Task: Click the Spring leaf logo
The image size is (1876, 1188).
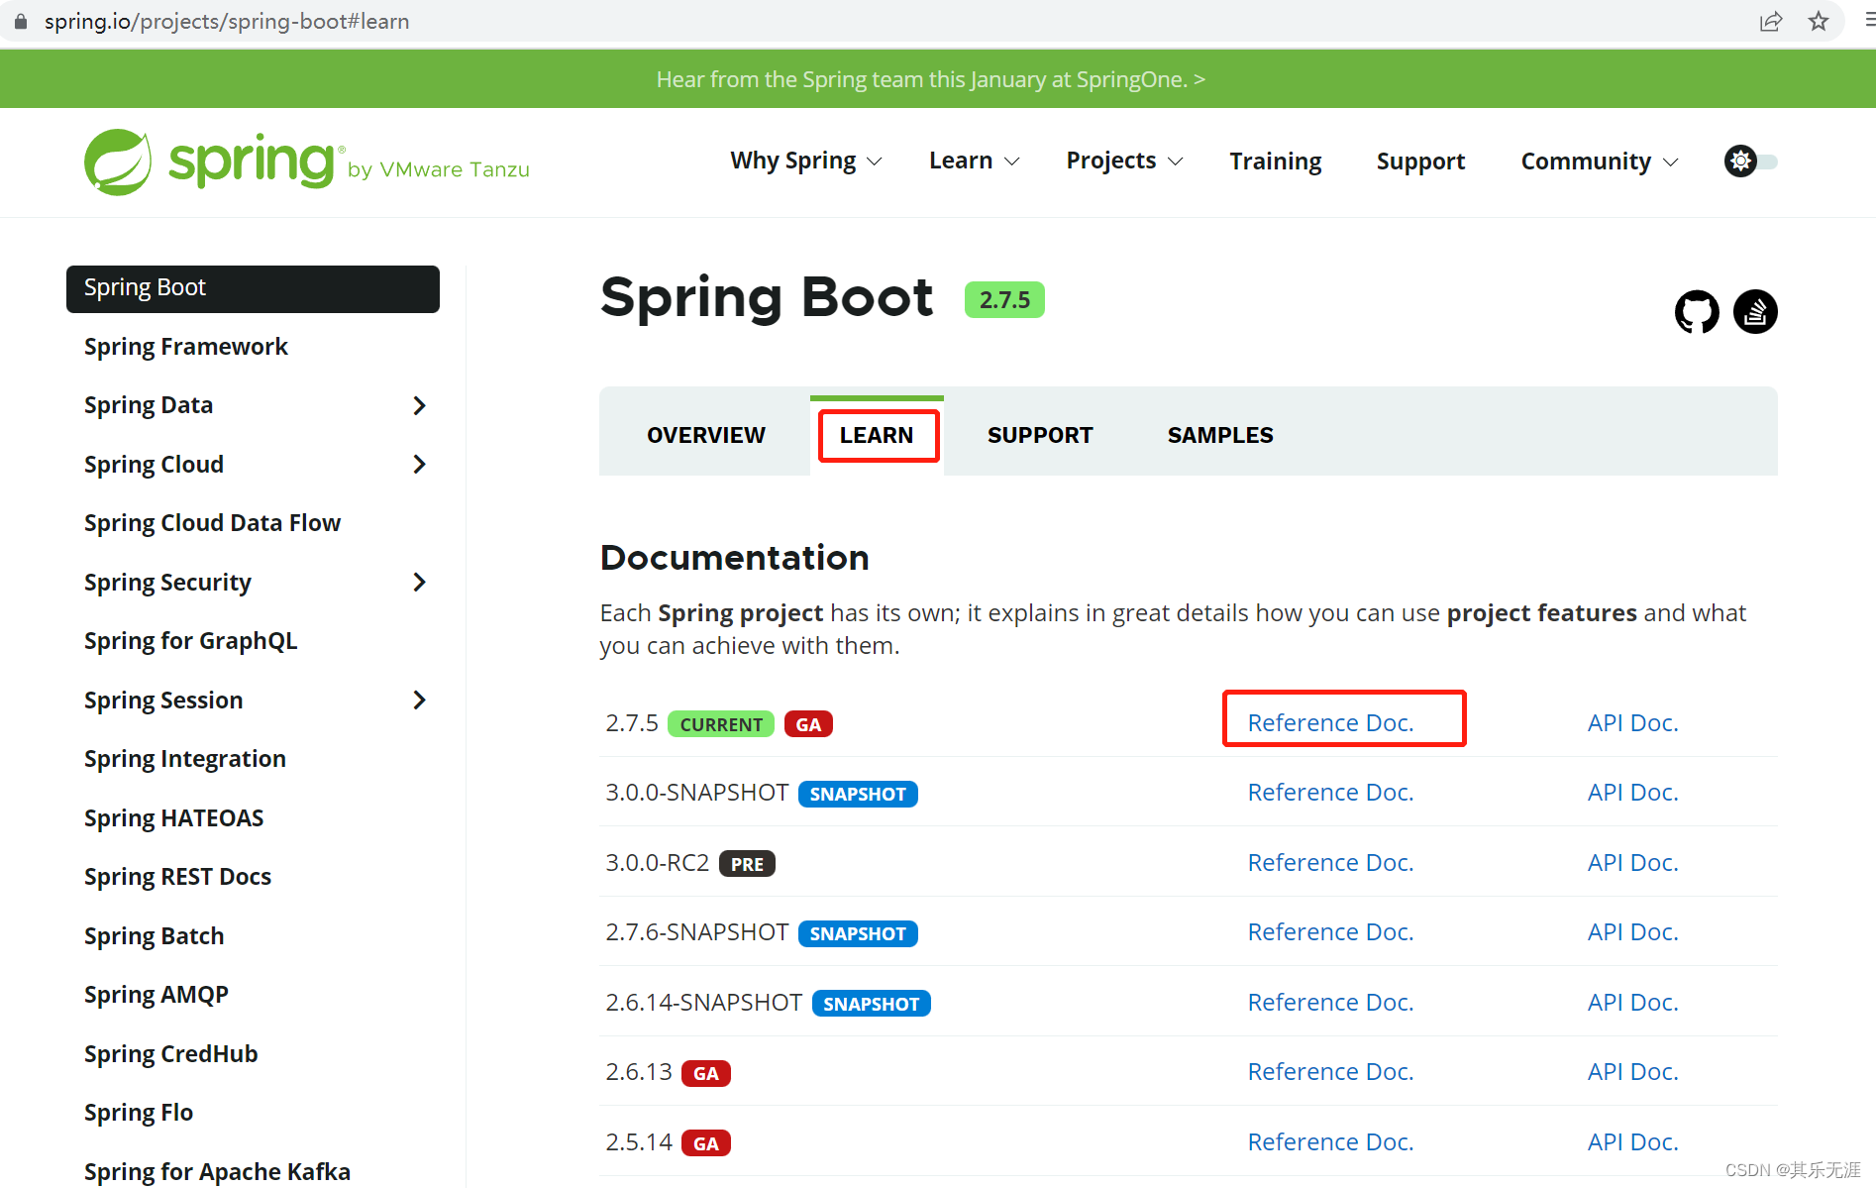Action: tap(118, 162)
